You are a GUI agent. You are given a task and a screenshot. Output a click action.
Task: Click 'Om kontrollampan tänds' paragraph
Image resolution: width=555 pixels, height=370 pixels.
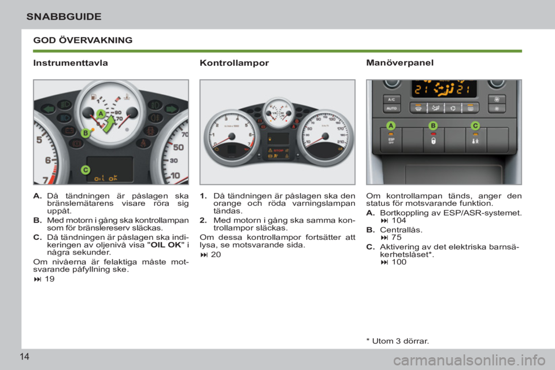click(444, 199)
